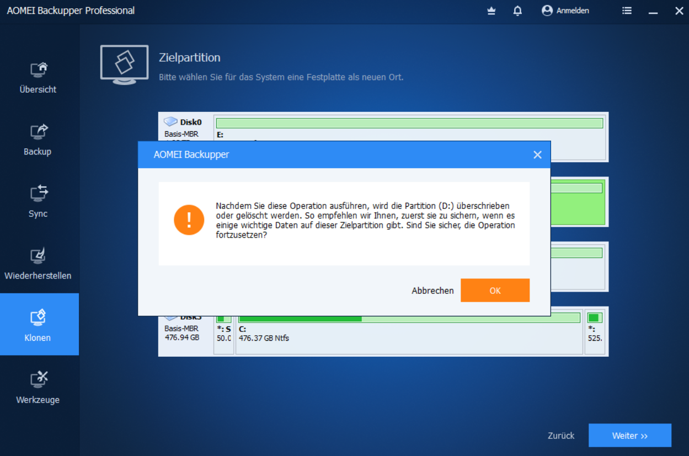This screenshot has height=456, width=689.
Task: Click the Anmelden account button
Action: [x=565, y=10]
